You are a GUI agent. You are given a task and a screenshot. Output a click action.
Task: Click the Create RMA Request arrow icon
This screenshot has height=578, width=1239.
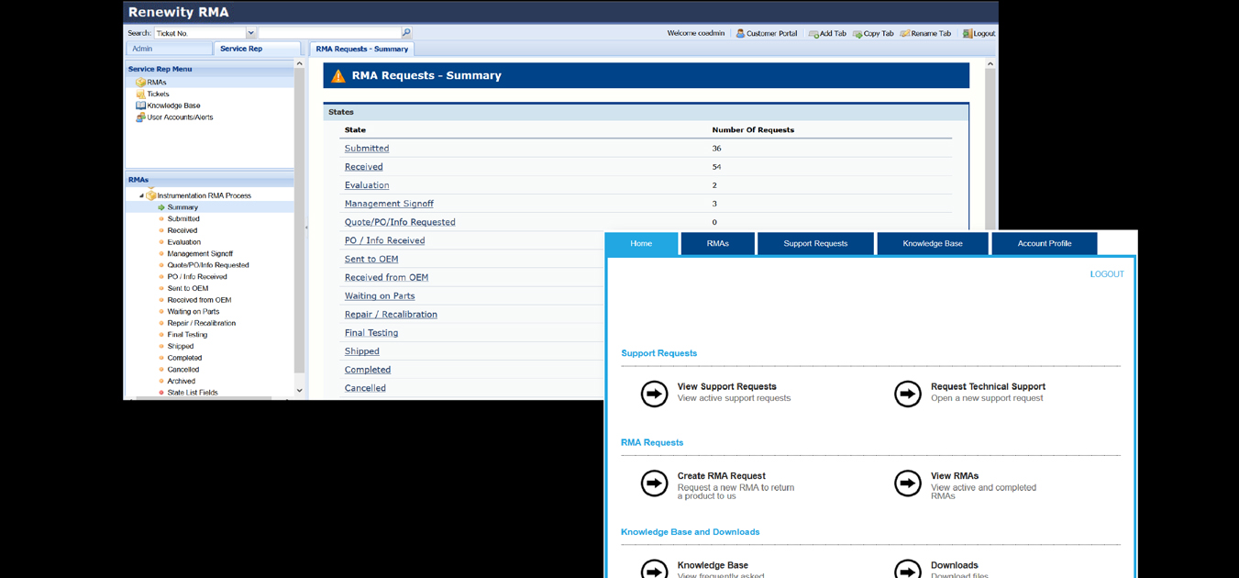[x=654, y=483]
